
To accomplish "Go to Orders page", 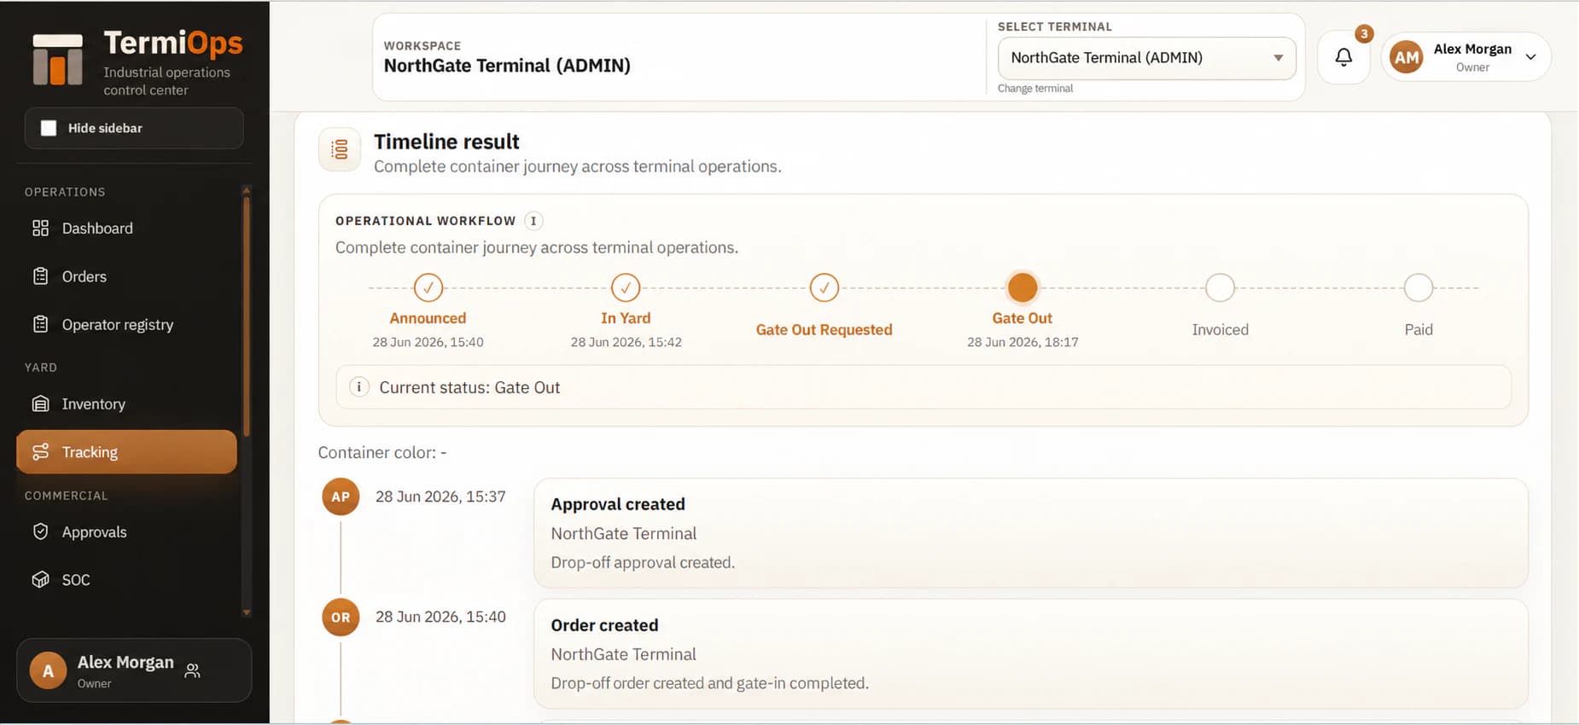I will tap(126, 276).
